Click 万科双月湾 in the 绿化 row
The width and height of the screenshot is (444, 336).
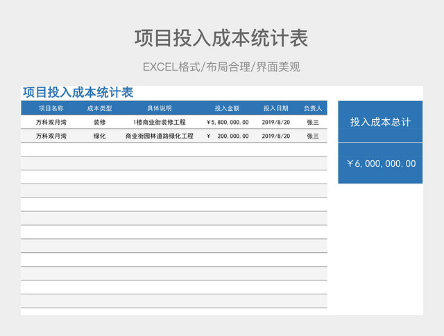pos(51,136)
